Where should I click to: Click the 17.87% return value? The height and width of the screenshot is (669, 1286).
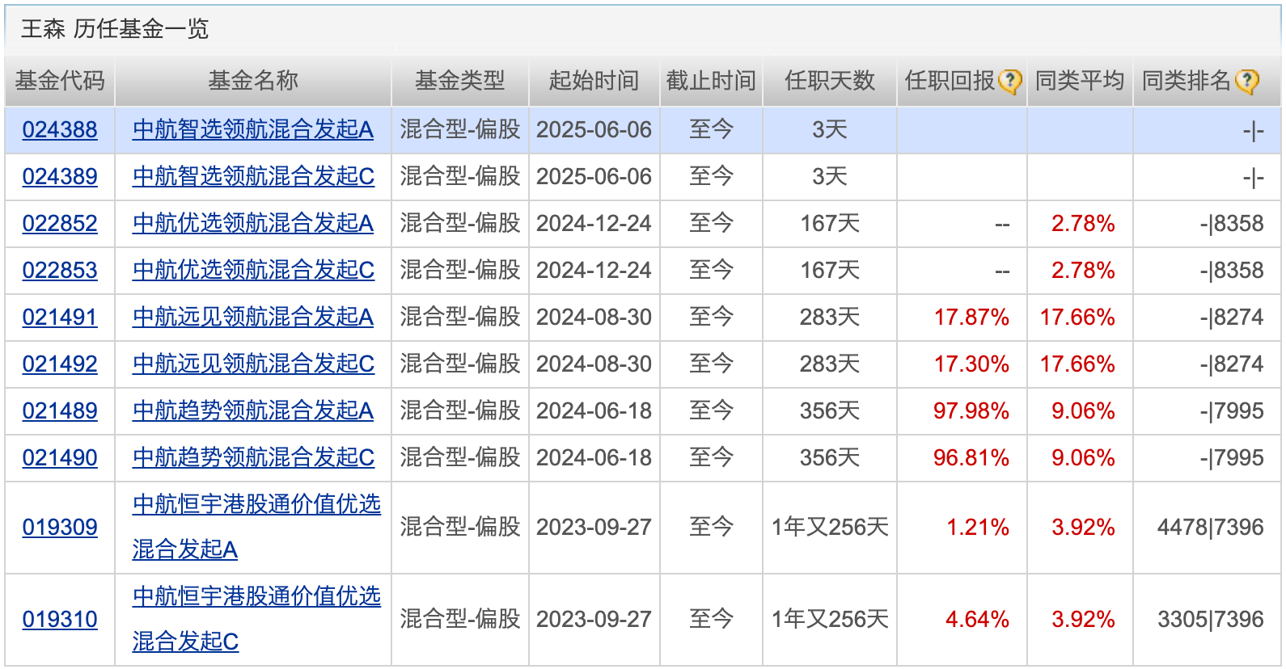tap(971, 317)
